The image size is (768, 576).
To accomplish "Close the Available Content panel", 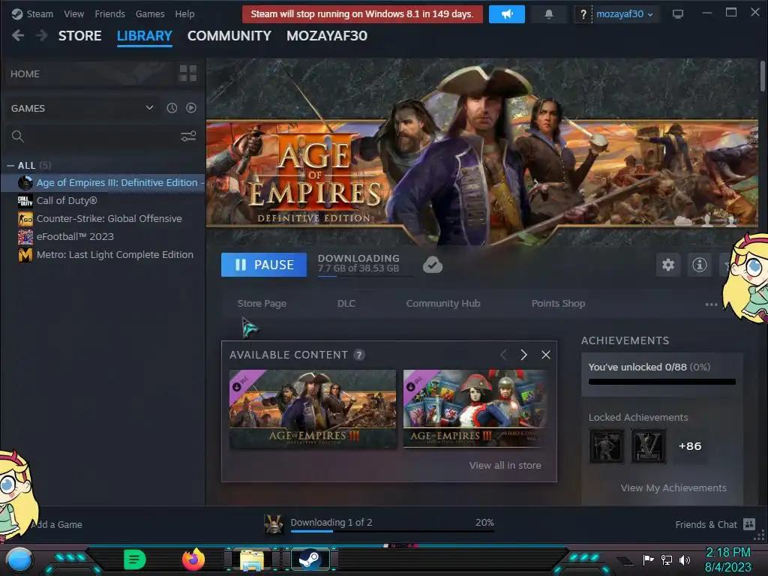I will click(546, 355).
